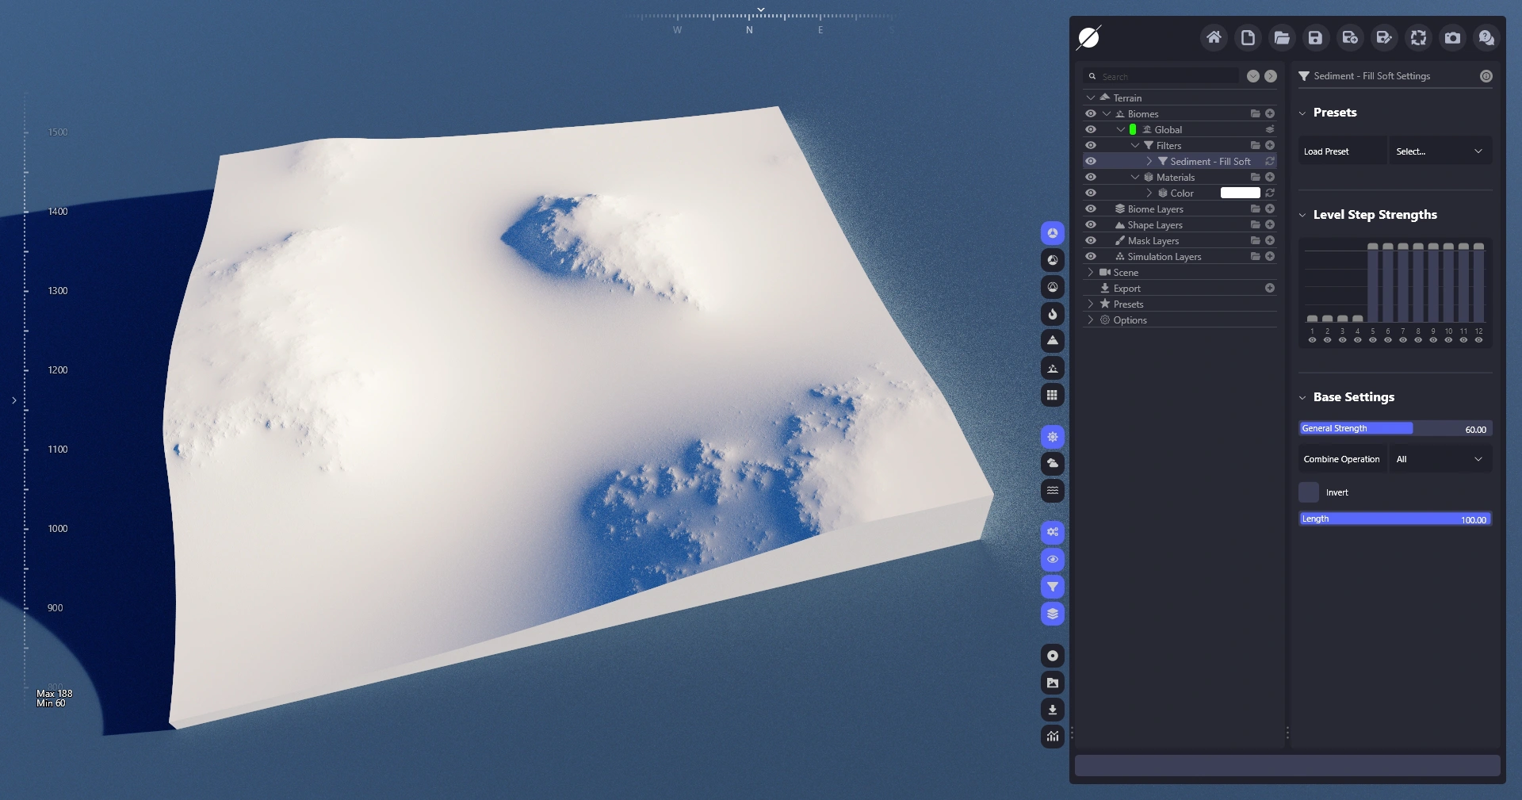Click collapse-all chevron beside search
This screenshot has width=1522, height=800.
point(1253,76)
